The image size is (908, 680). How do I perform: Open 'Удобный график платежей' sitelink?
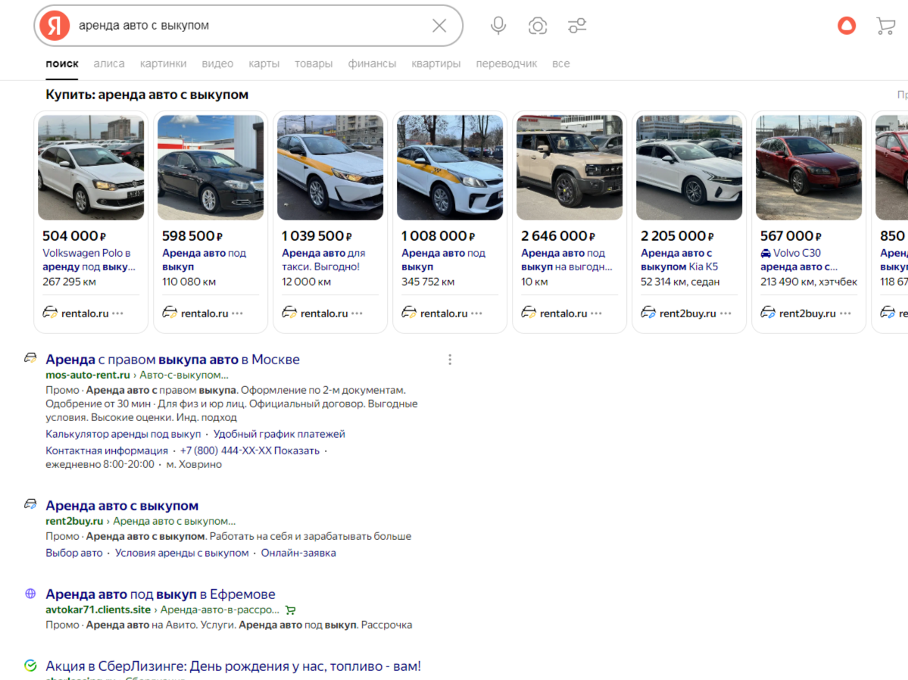279,434
